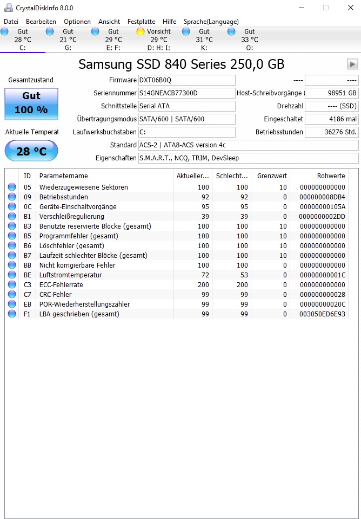The width and height of the screenshot is (361, 519).
Task: Click status icon for POR-Wiederherstellungszähler
Action: tap(12, 304)
